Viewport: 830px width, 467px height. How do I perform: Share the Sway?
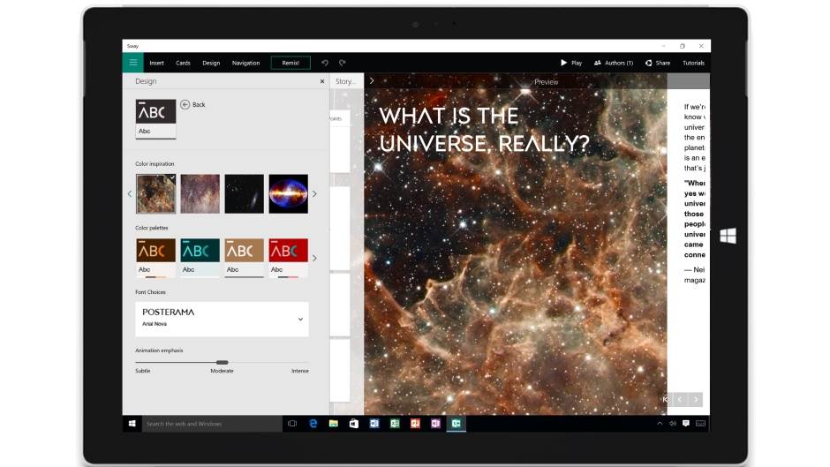click(658, 63)
